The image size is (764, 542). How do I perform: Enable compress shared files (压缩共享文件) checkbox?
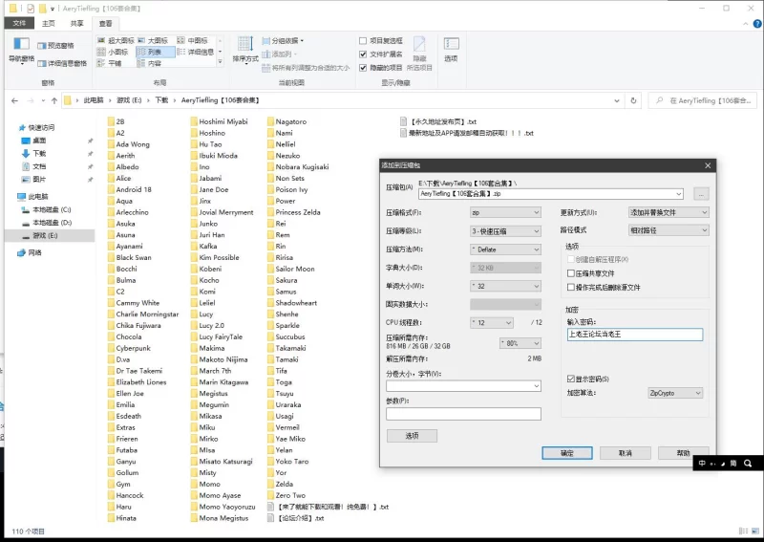pyautogui.click(x=571, y=273)
